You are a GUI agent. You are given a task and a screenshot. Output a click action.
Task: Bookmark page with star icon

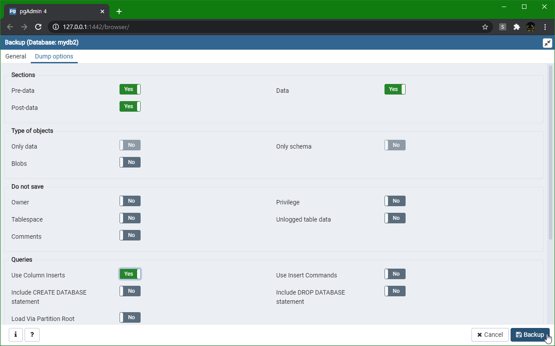485,27
